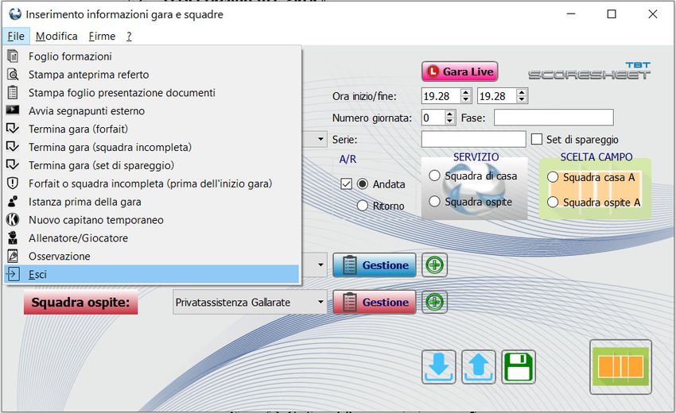Select Foglio formazioni from File menu
The height and width of the screenshot is (413, 676).
70,56
